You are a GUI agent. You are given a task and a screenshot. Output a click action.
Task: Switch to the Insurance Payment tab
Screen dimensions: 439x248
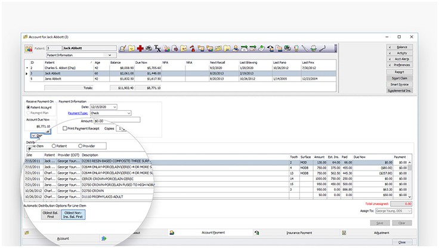pyautogui.click(x=299, y=232)
